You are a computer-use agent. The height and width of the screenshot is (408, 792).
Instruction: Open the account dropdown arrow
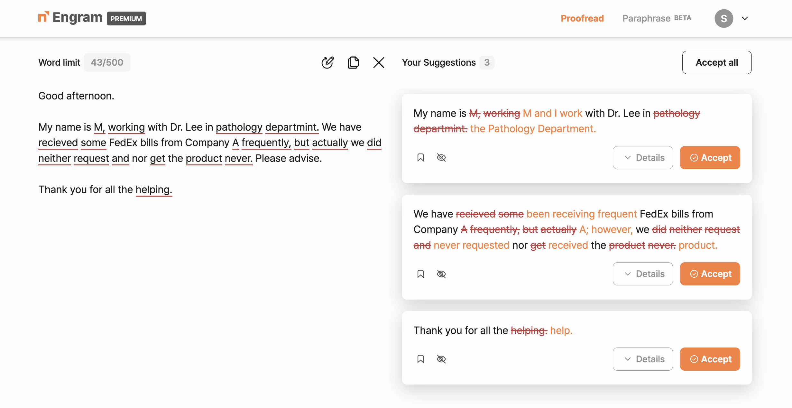(745, 18)
